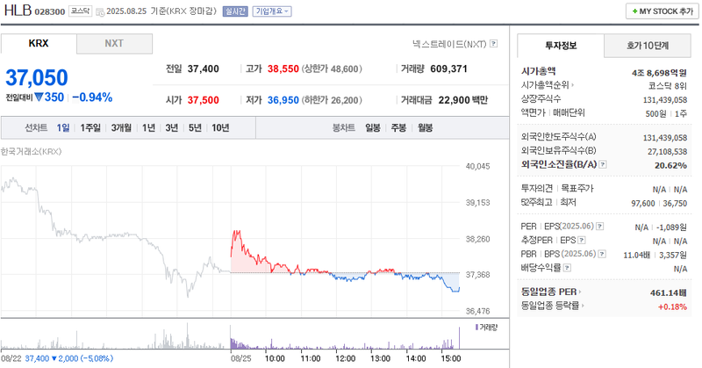Show the 1년 line chart
The image size is (702, 368).
[148, 127]
